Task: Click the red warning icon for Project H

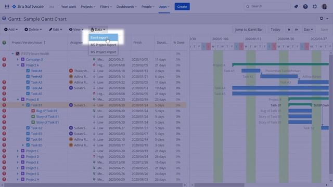Action: (4, 179)
